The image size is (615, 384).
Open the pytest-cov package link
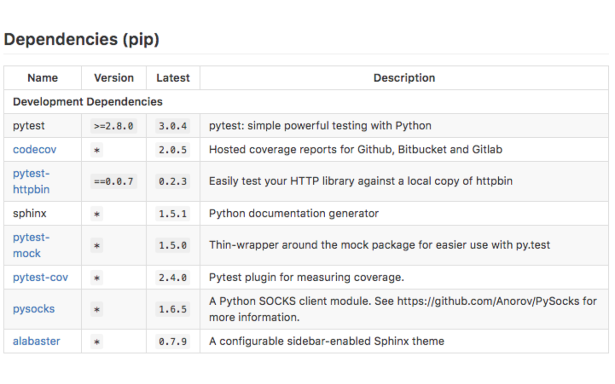coord(40,277)
